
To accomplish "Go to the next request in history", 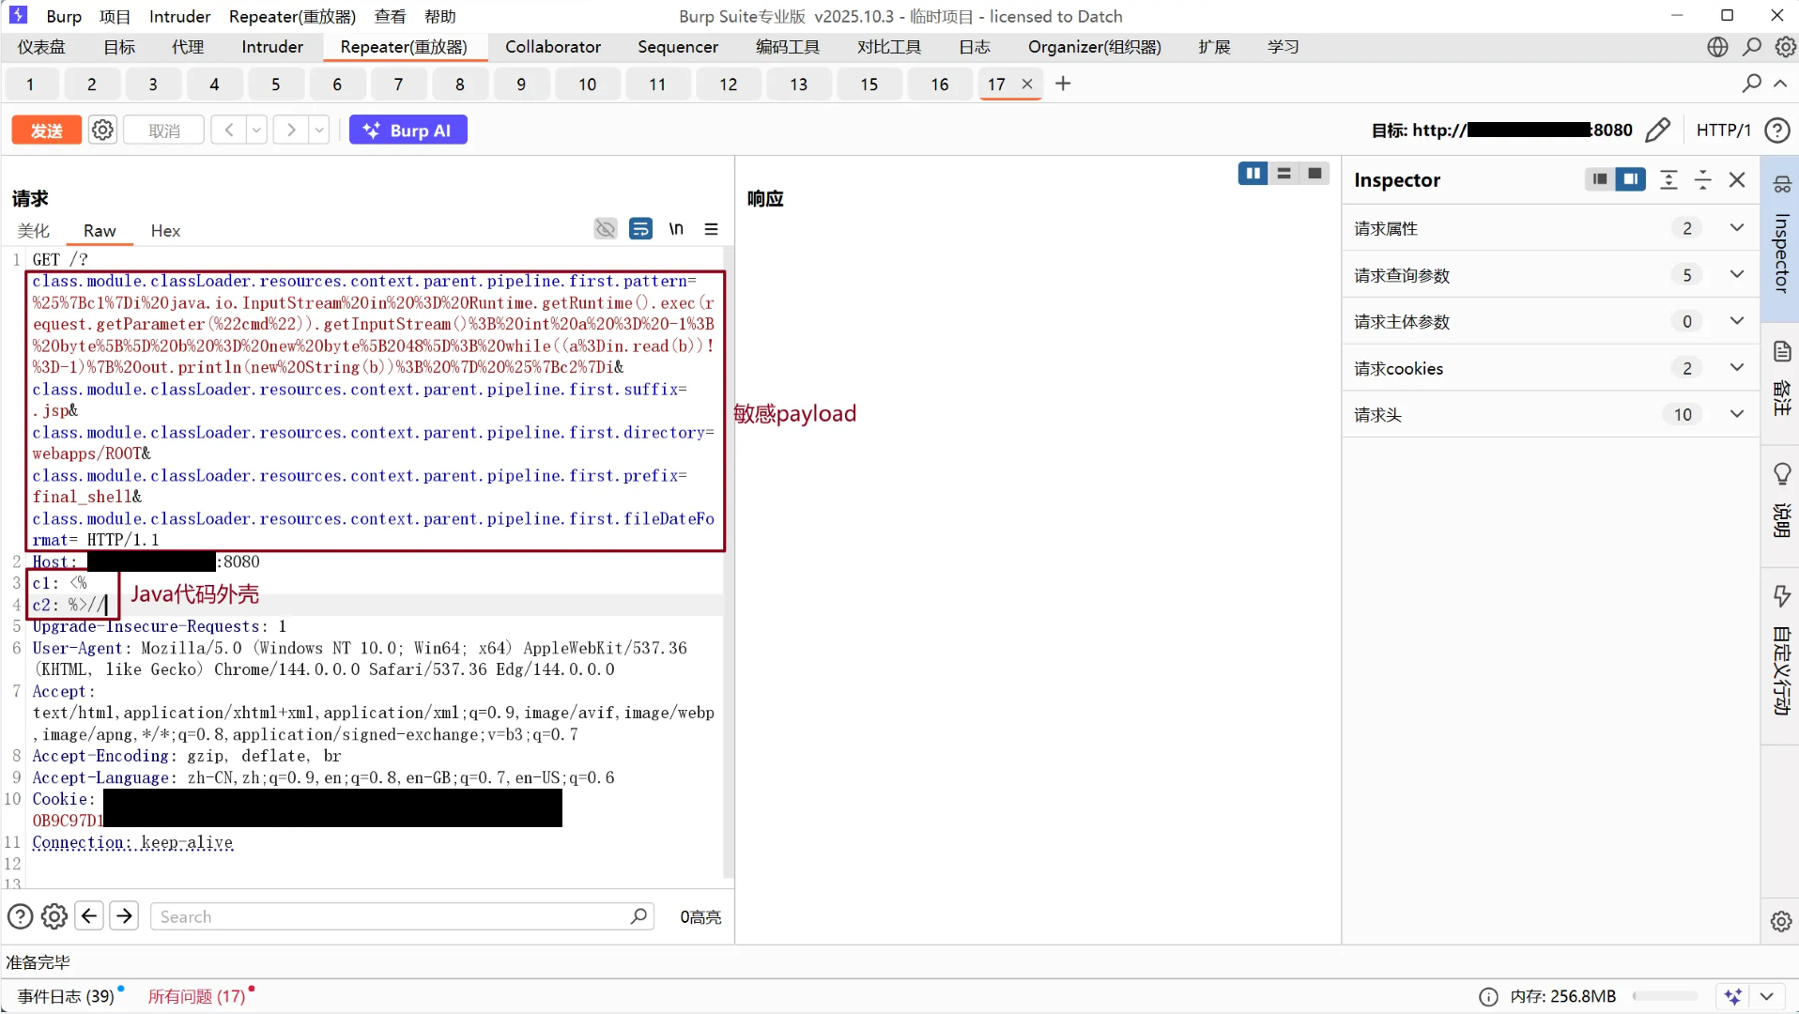I will 291,131.
